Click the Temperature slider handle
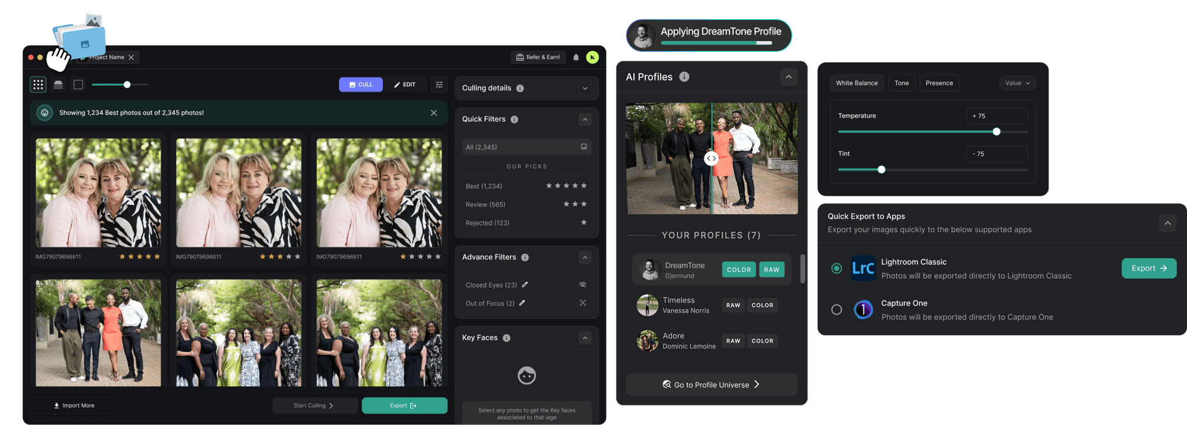Image resolution: width=1187 pixels, height=425 pixels. (x=996, y=132)
